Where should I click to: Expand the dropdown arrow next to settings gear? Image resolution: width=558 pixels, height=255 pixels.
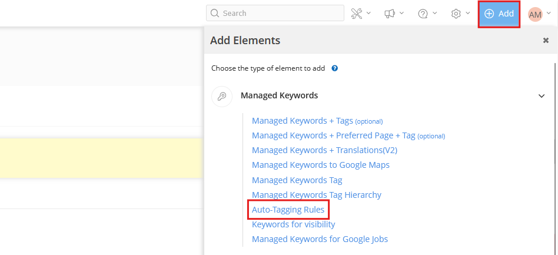(468, 13)
